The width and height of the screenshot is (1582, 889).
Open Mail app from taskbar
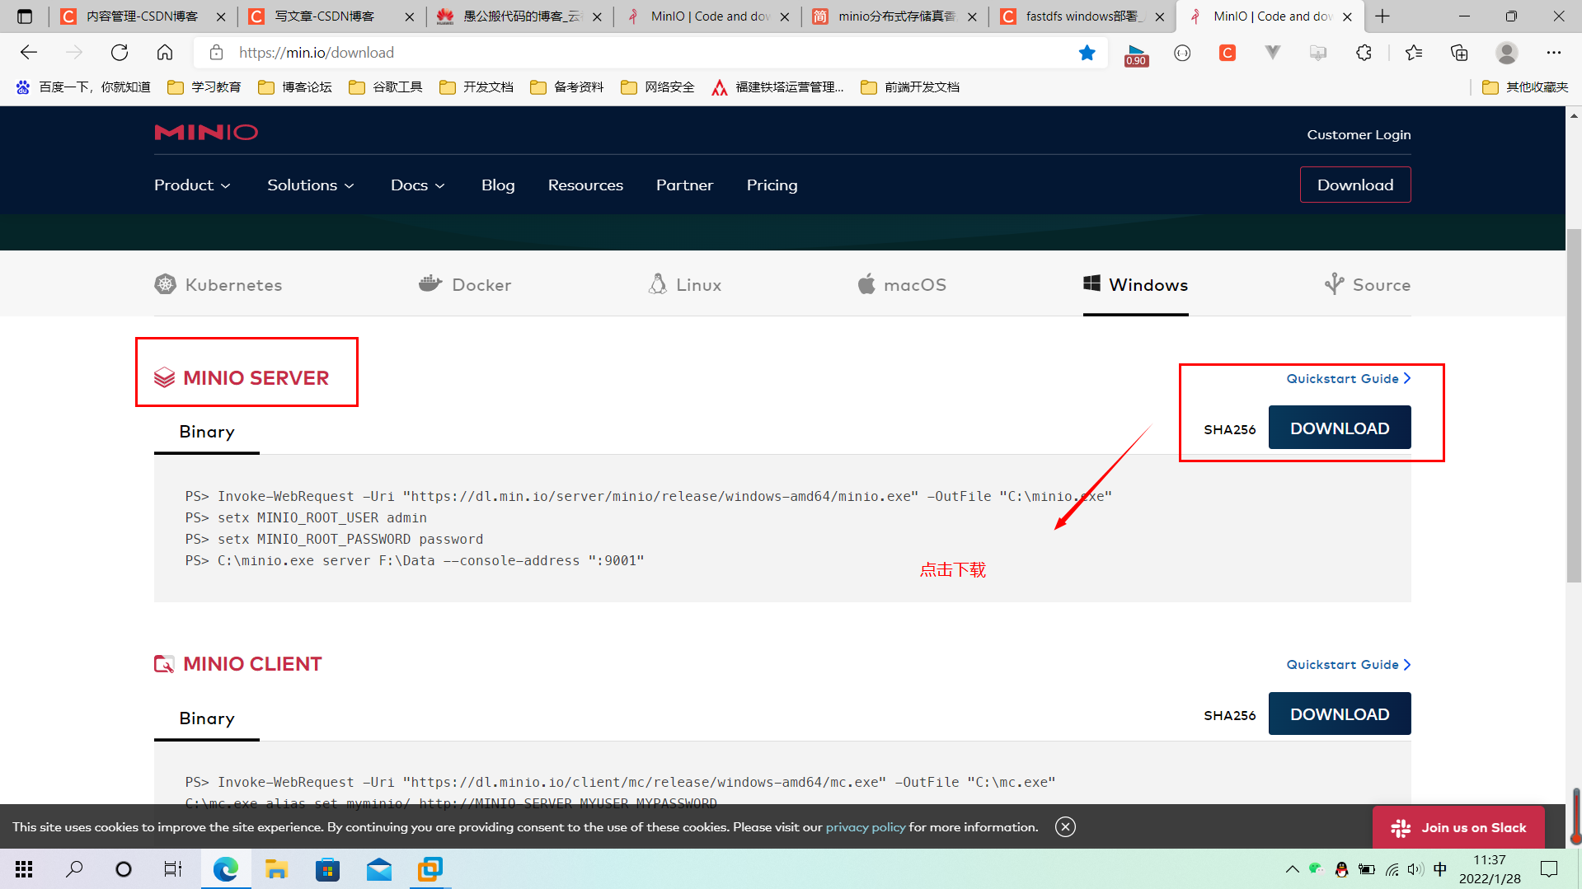[379, 869]
